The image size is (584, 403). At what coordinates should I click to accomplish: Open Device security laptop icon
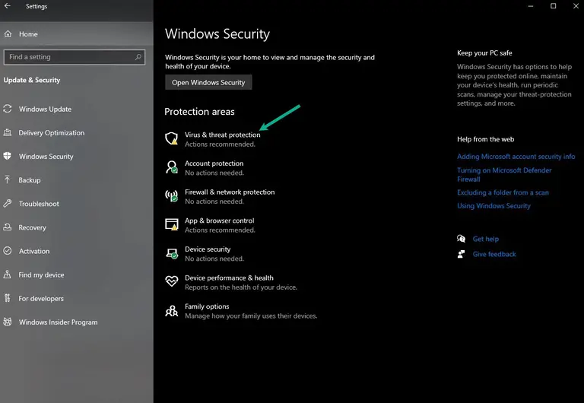tap(172, 253)
